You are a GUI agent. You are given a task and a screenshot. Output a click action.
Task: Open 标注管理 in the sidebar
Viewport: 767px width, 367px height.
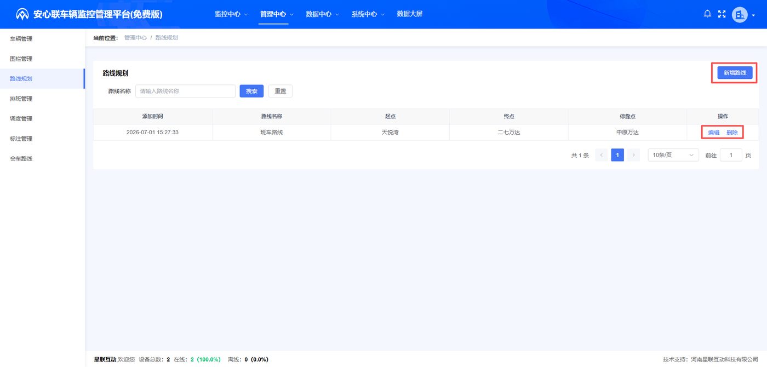point(42,139)
